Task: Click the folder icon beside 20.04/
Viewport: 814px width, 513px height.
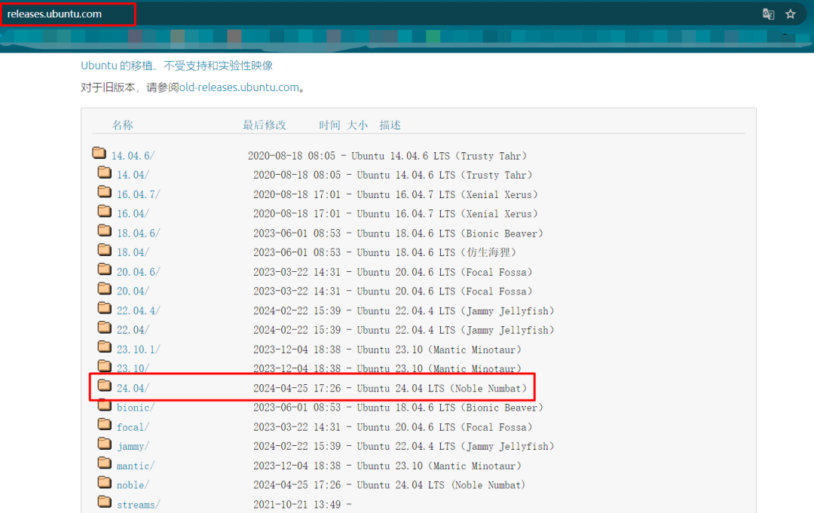Action: (104, 289)
